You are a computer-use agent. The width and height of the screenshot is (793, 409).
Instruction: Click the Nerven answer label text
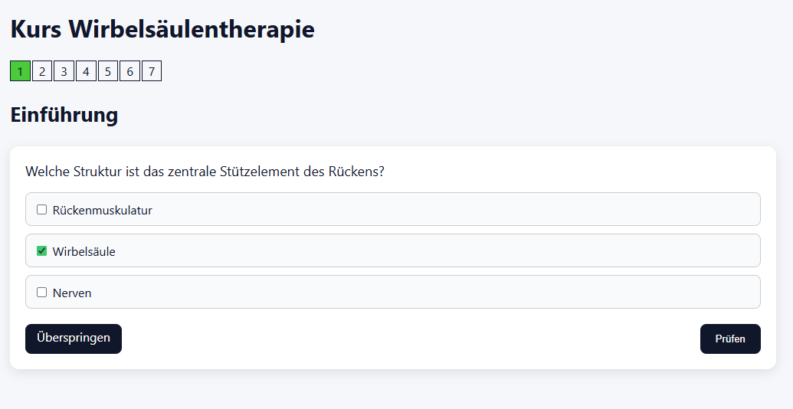pos(72,293)
